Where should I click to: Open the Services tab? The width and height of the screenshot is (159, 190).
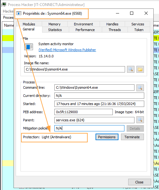[x=138, y=24]
